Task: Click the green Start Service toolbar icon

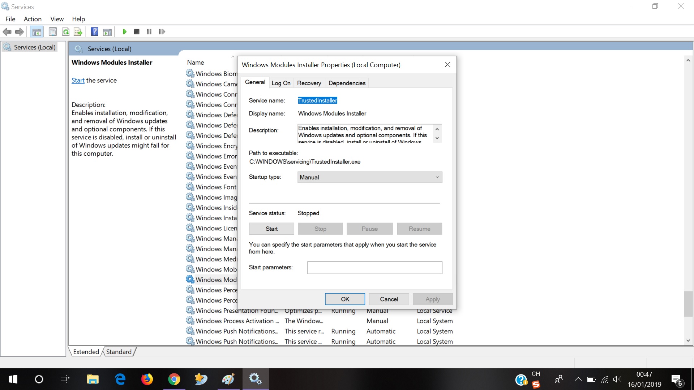Action: (x=124, y=32)
